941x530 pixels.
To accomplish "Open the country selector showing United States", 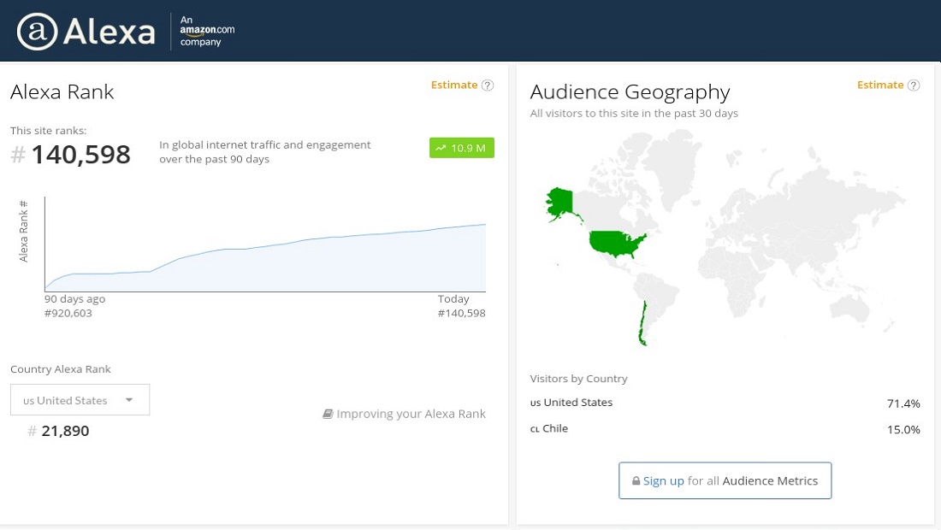I will [x=80, y=399].
